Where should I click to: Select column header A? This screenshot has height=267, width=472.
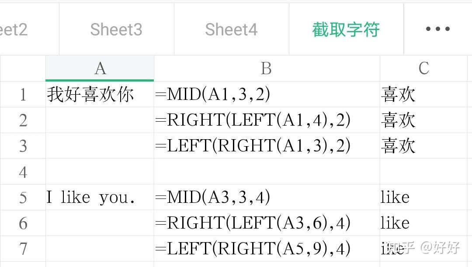100,68
